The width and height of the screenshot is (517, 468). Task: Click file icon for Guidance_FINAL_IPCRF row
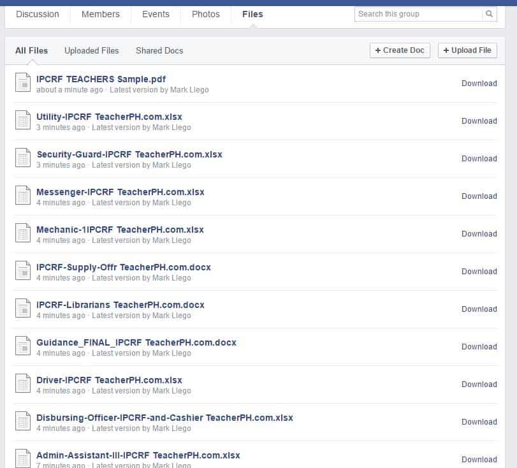[x=23, y=346]
